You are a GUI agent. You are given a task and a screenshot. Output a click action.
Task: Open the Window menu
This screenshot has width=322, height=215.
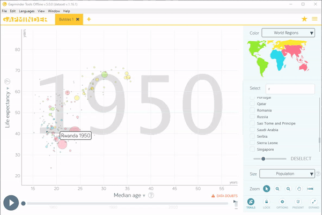[x=54, y=11]
